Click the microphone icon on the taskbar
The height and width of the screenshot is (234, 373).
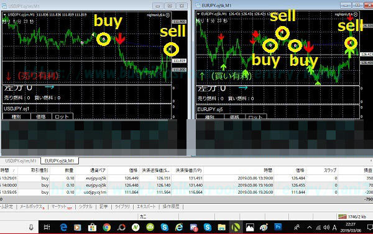pos(31,228)
